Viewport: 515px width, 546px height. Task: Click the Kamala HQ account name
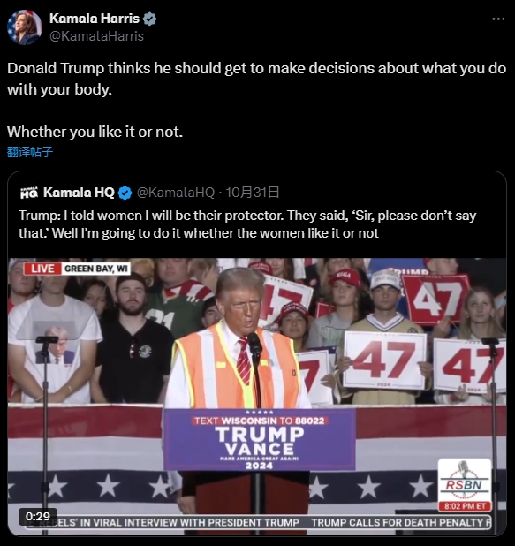[79, 193]
